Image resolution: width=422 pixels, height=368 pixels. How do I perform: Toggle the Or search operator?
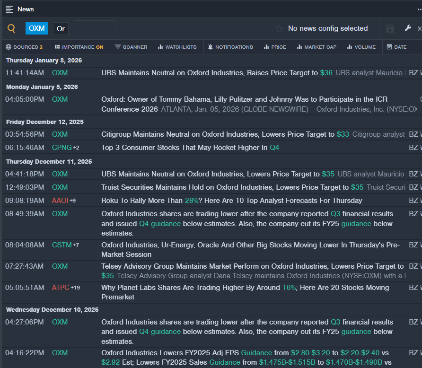click(61, 29)
